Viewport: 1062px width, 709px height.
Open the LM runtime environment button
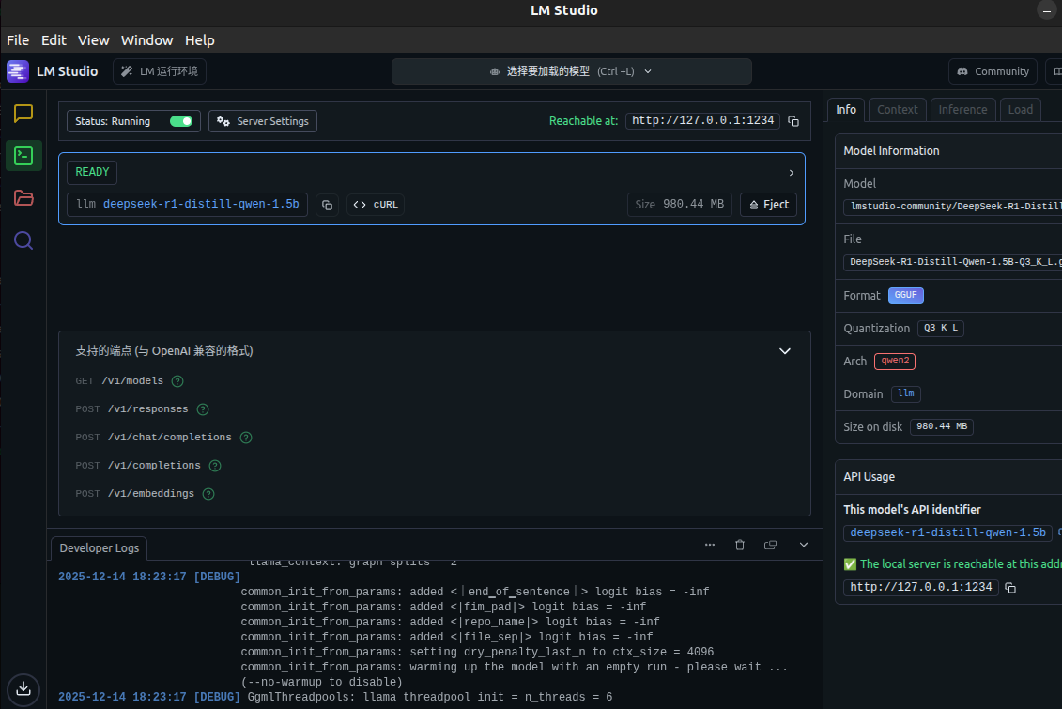(x=160, y=71)
